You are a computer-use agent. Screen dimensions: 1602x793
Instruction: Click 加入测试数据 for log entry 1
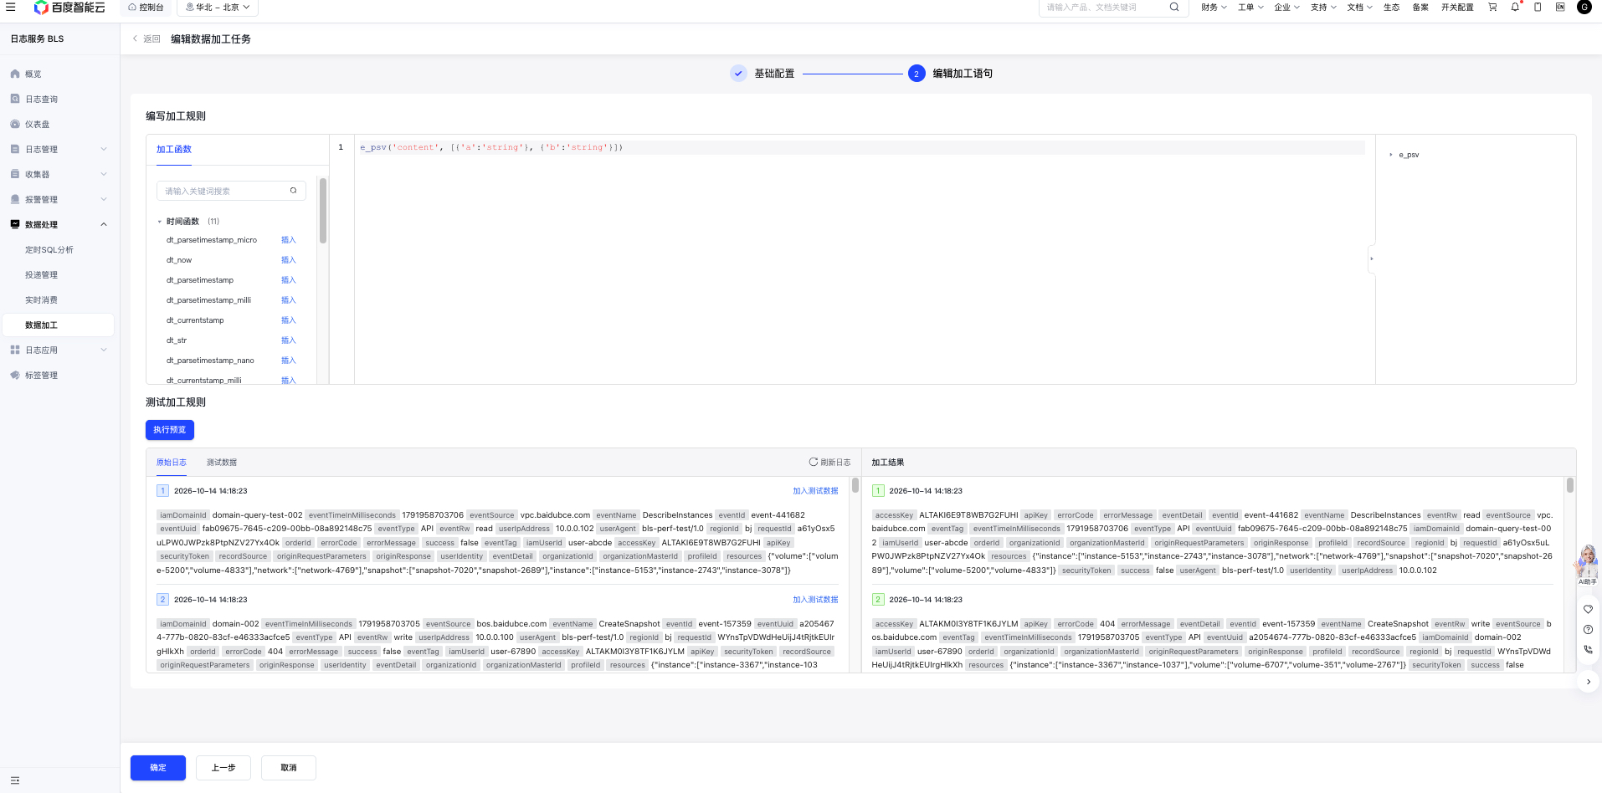tap(815, 491)
